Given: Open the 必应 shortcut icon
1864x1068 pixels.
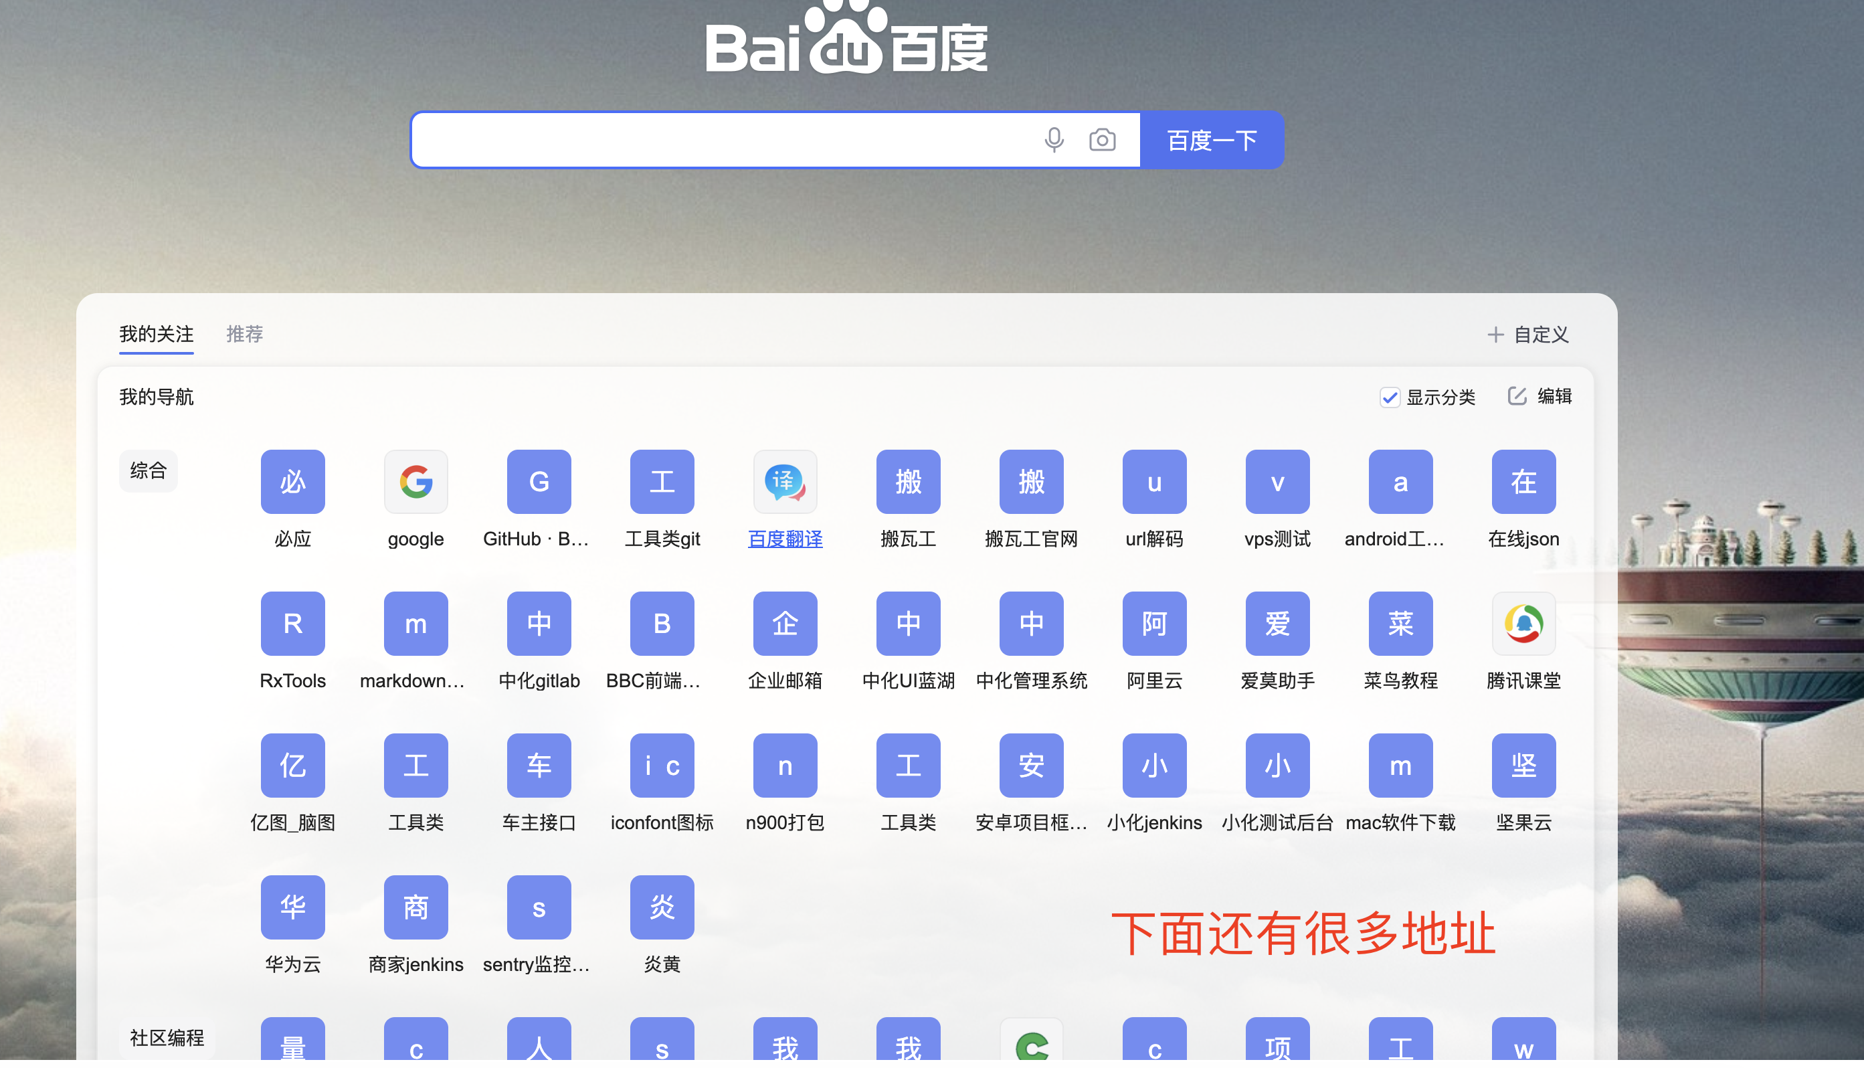Looking at the screenshot, I should click(292, 482).
